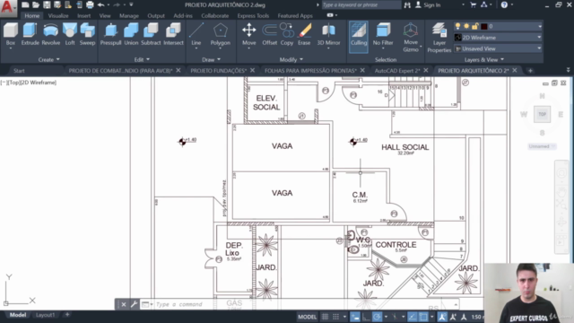Activate the Extrude tool
Image resolution: width=574 pixels, height=323 pixels.
pos(30,35)
